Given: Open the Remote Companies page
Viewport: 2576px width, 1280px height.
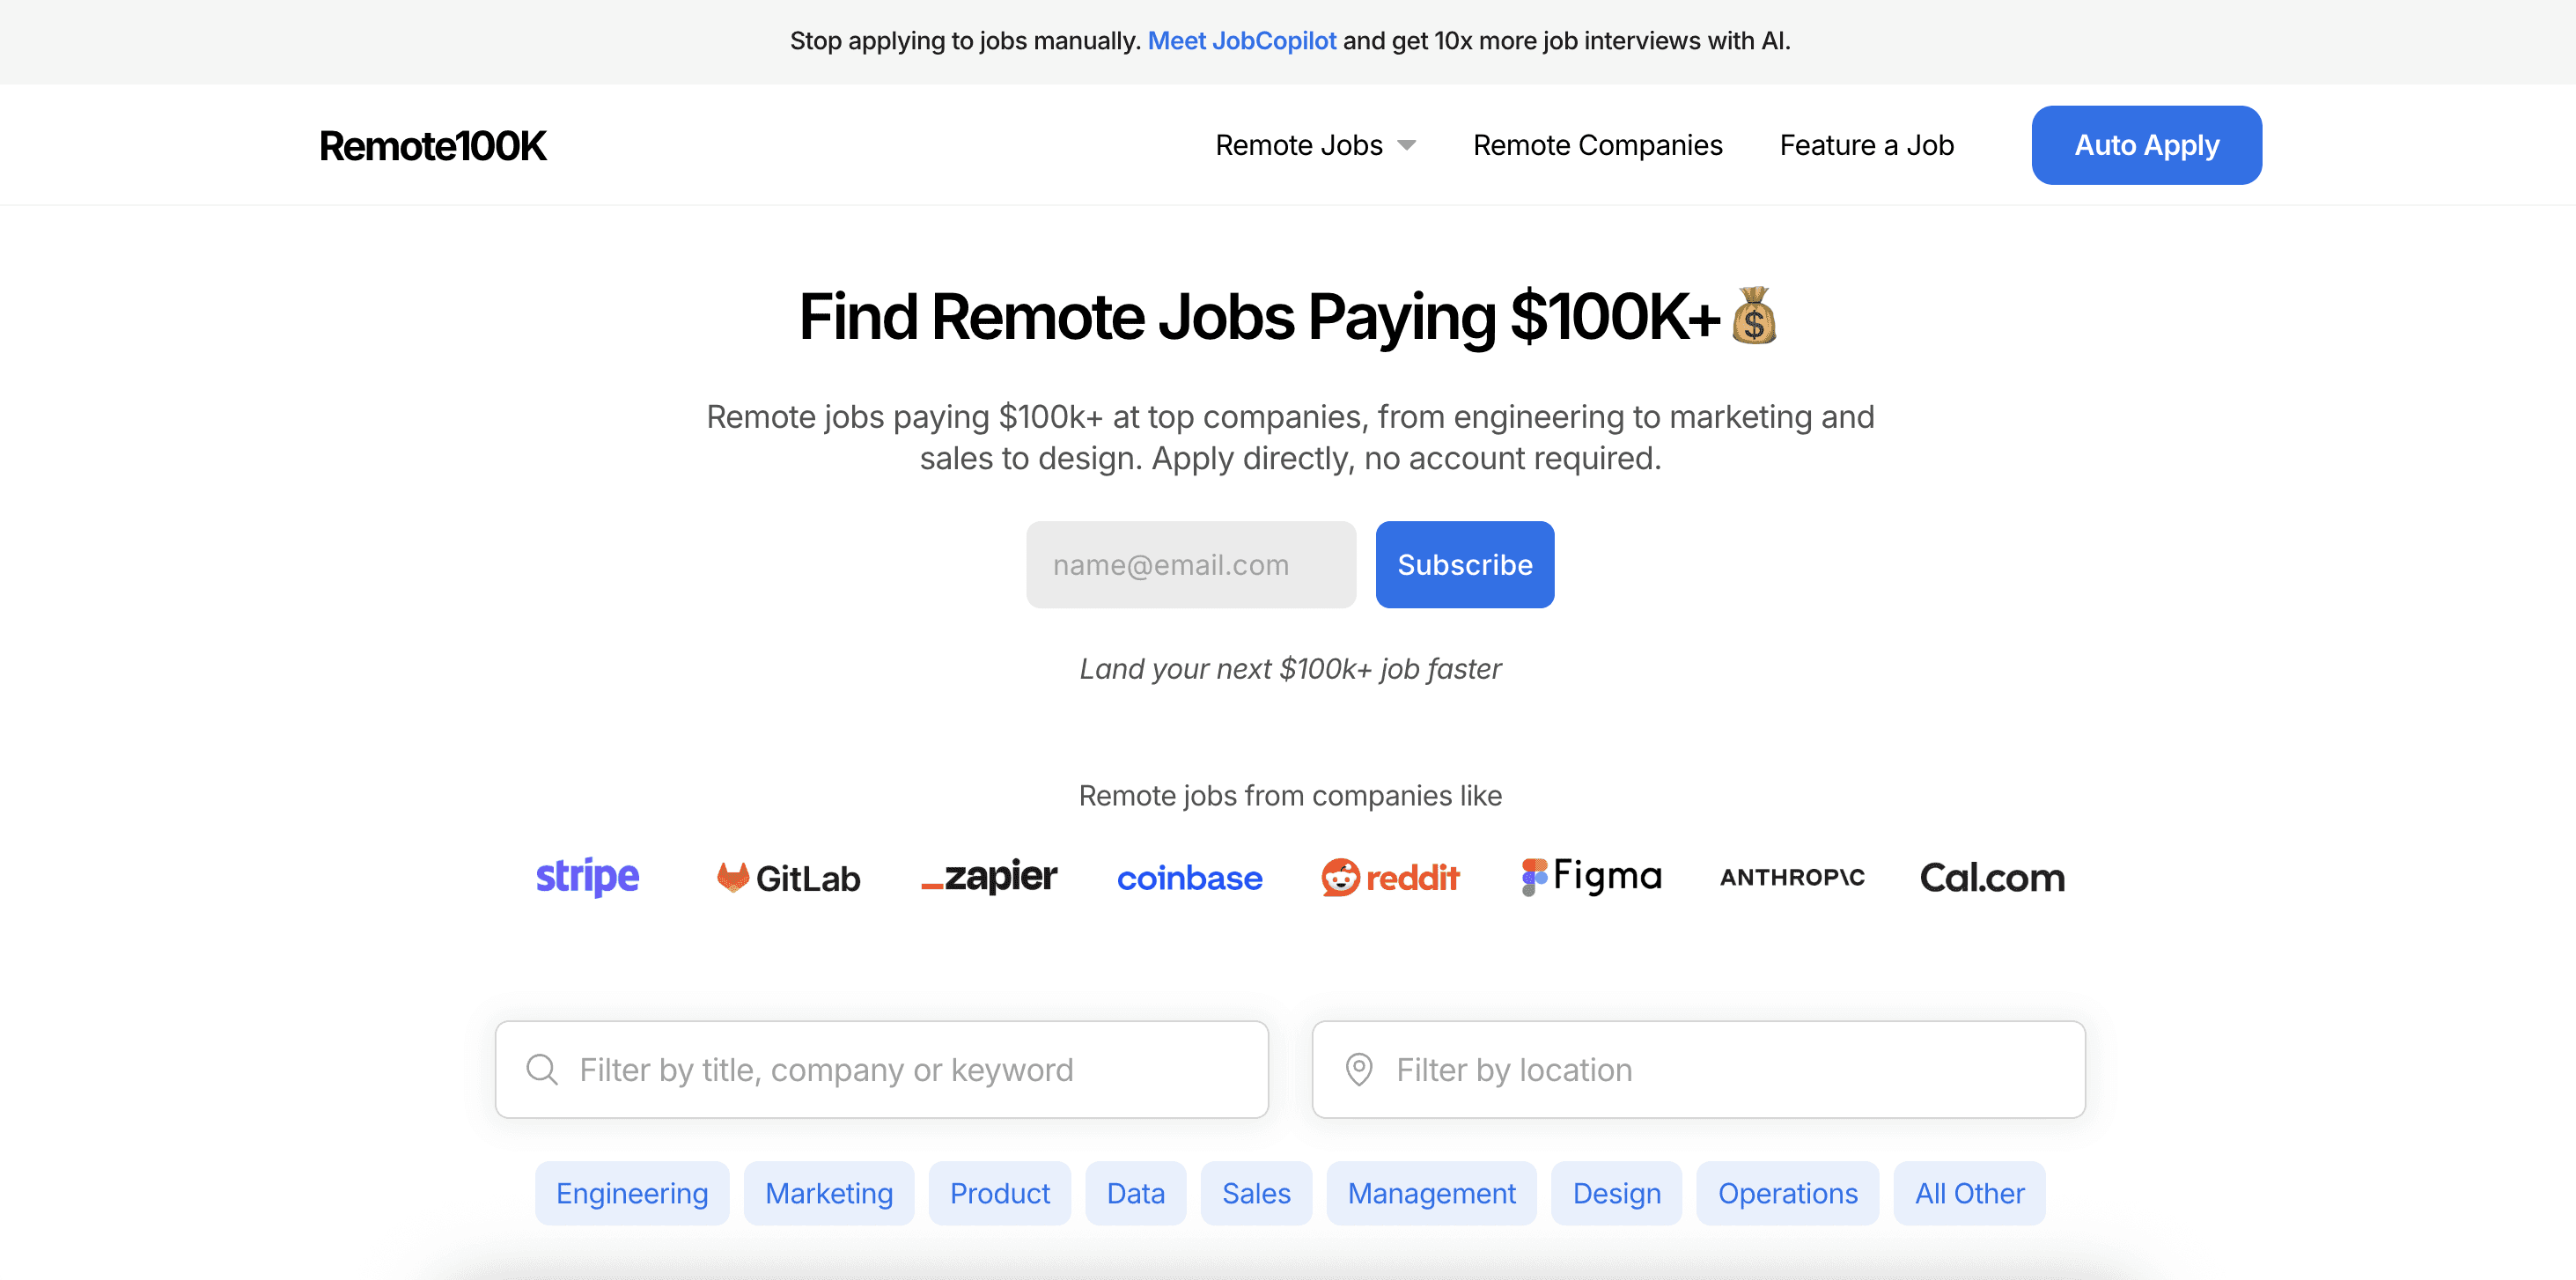Looking at the screenshot, I should (1597, 145).
